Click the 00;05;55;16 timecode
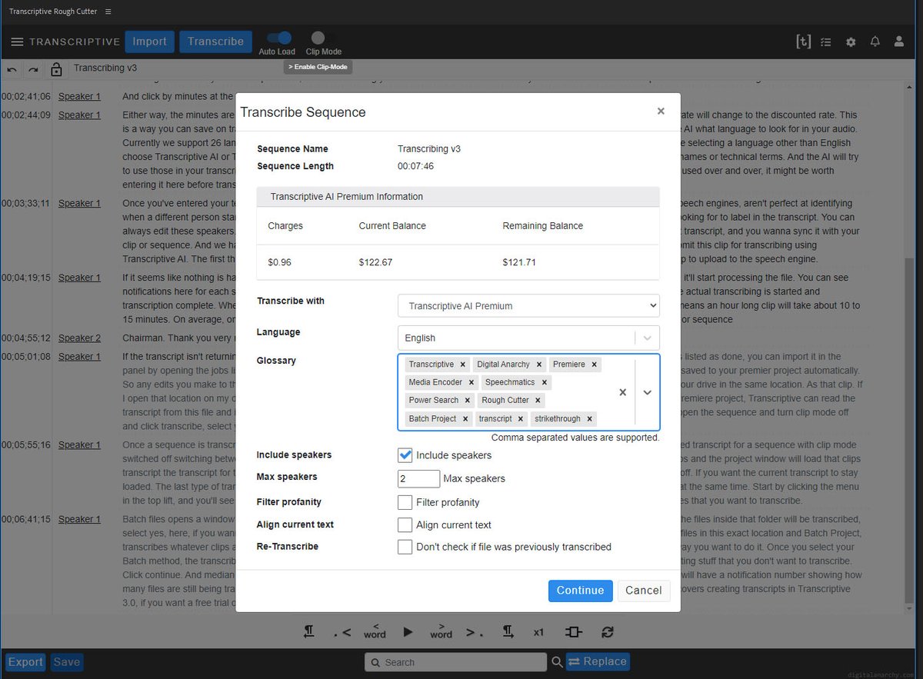Screen dimensions: 923x679 pyautogui.click(x=25, y=445)
